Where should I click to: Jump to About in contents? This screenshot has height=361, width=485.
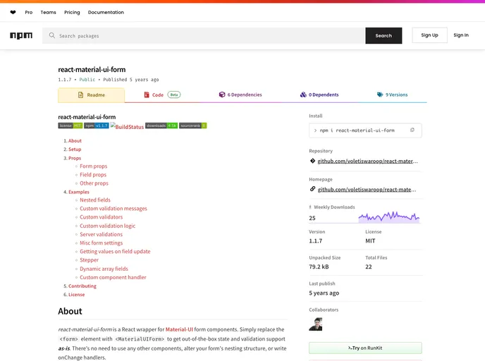pyautogui.click(x=75, y=141)
